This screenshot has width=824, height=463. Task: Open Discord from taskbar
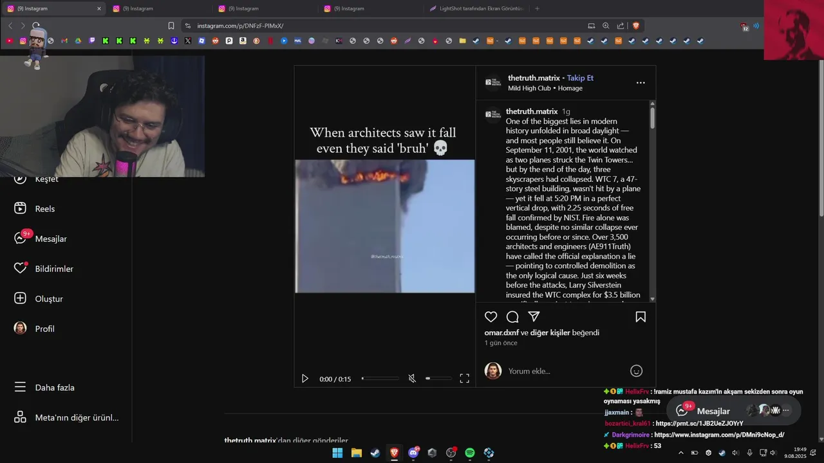point(413,453)
